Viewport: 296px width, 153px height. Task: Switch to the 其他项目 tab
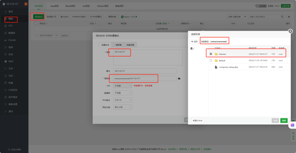click(119, 6)
